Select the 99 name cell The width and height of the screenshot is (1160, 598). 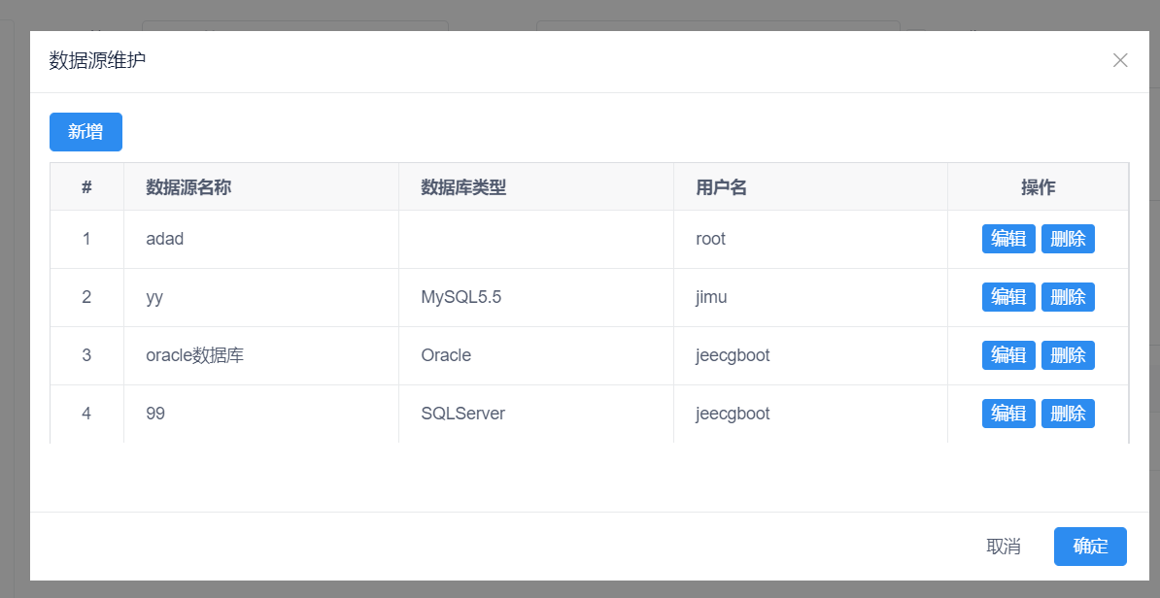point(261,414)
